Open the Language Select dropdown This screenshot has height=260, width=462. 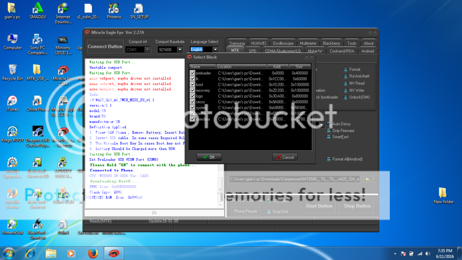click(215, 50)
